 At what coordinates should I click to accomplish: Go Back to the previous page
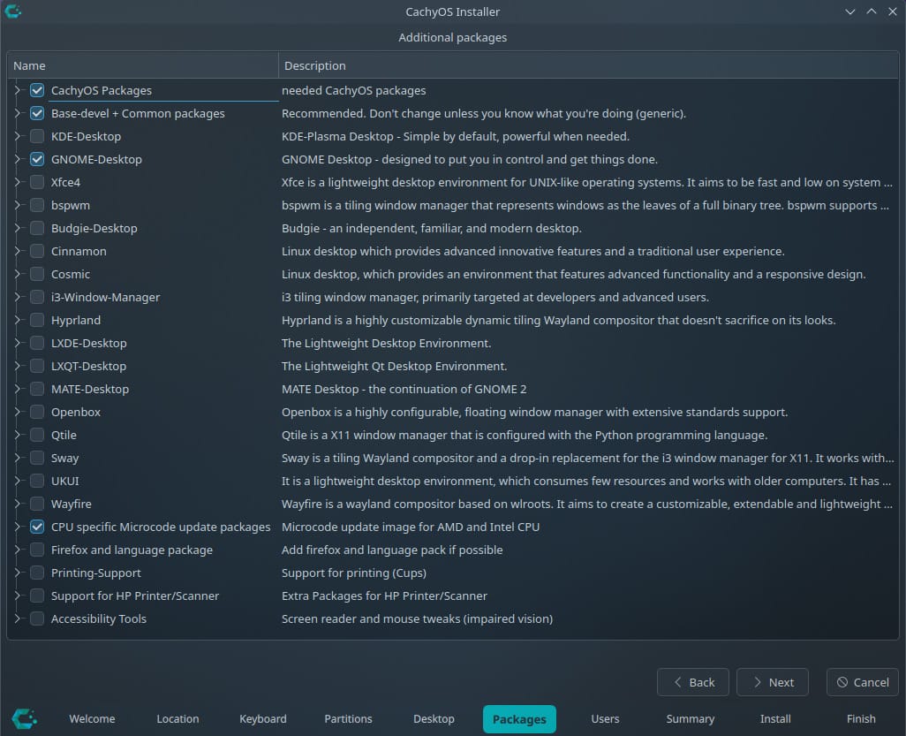pyautogui.click(x=693, y=682)
